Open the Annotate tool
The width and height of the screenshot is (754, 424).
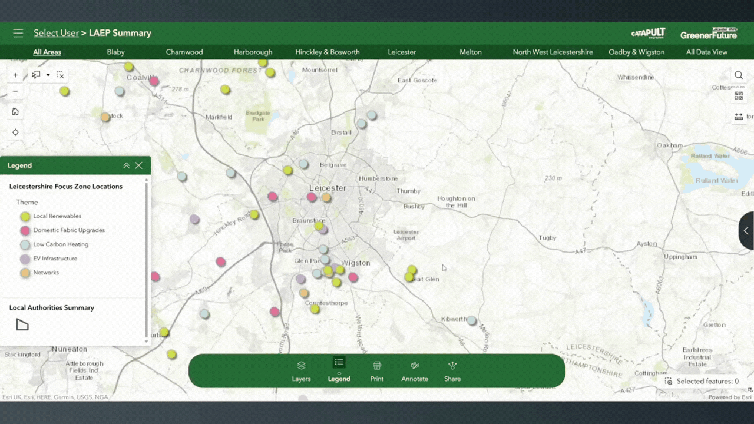415,371
